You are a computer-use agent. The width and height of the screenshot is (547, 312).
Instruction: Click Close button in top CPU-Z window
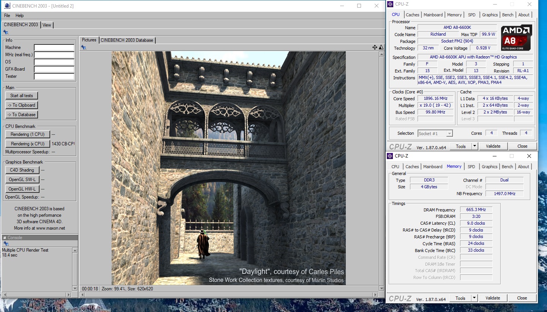tap(522, 146)
